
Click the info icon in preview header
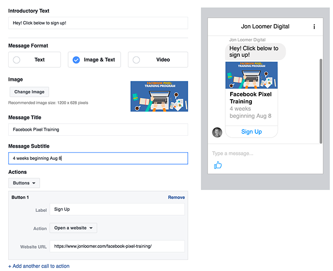pyautogui.click(x=314, y=26)
